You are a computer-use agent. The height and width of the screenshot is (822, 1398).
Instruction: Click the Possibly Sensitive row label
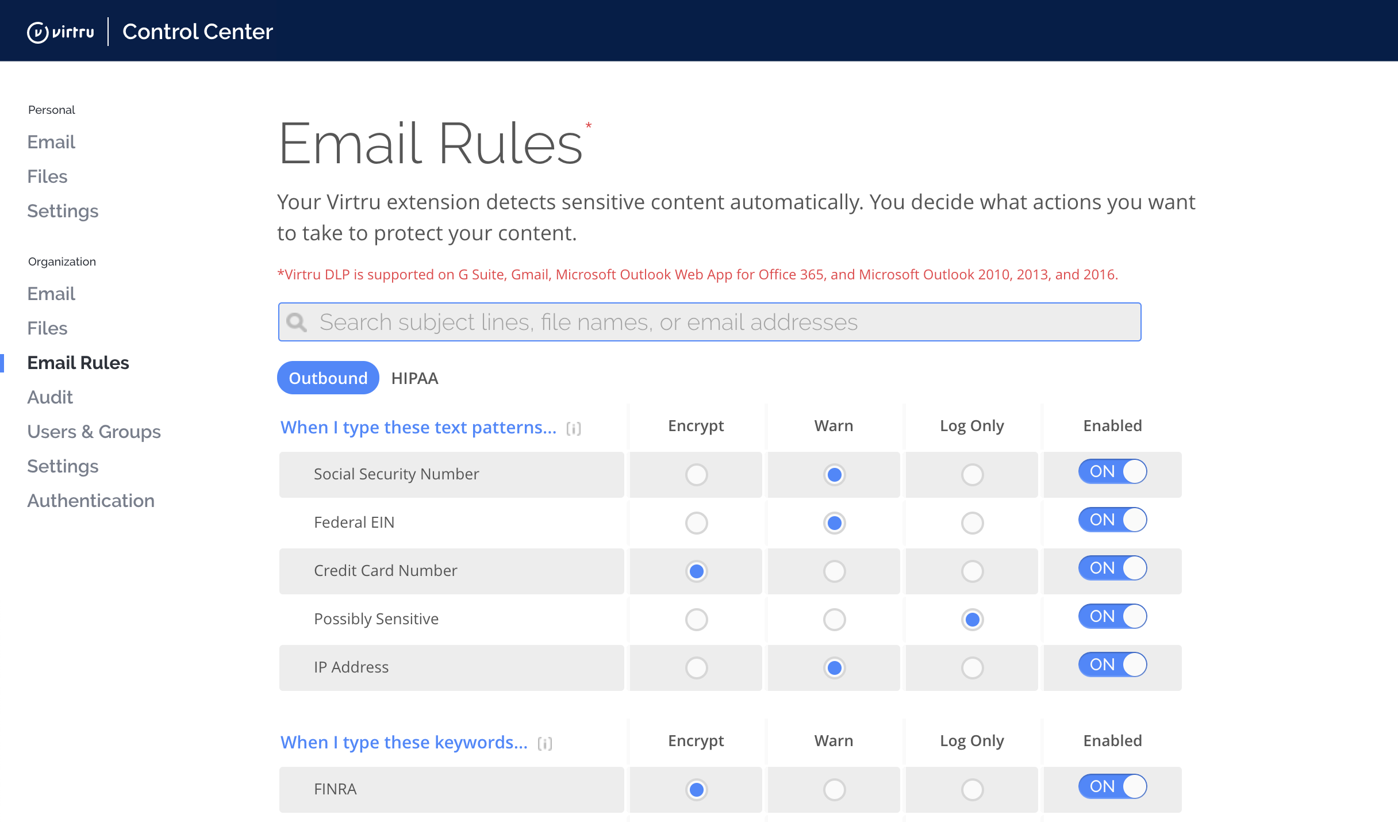(x=376, y=619)
